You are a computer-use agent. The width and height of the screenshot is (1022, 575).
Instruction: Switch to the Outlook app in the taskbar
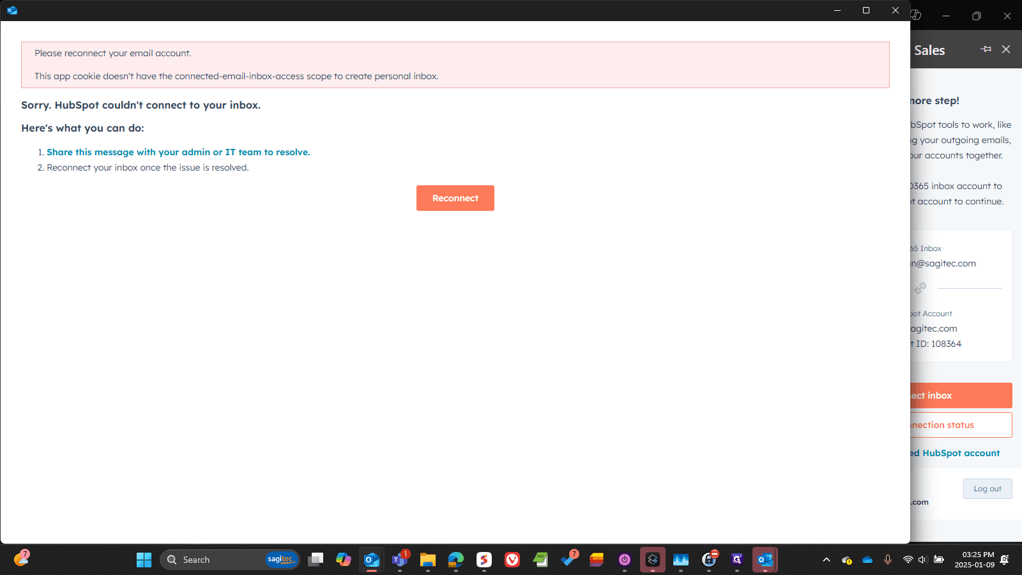(x=372, y=560)
